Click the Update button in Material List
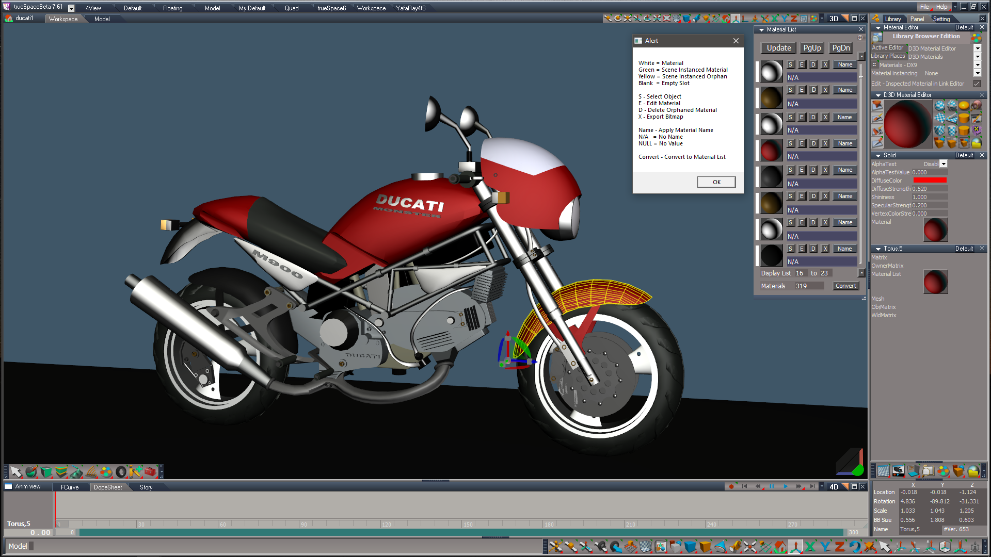The image size is (991, 557). pos(779,48)
